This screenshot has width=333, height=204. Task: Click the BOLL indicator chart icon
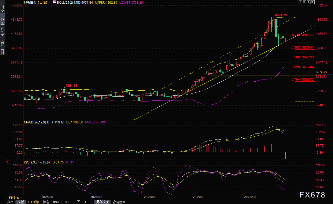point(54,2)
